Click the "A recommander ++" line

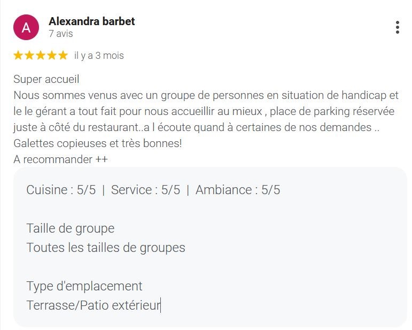60,159
